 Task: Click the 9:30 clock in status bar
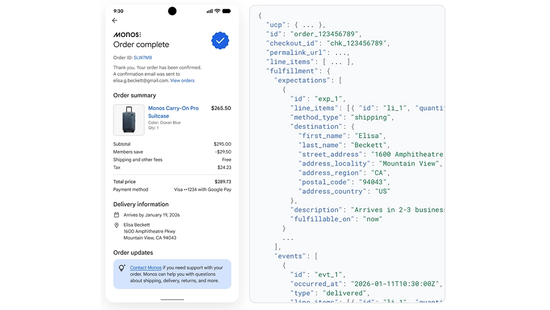(x=118, y=11)
